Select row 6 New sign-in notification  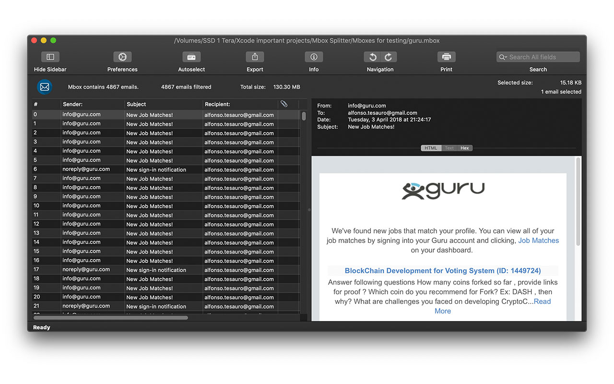tap(166, 169)
